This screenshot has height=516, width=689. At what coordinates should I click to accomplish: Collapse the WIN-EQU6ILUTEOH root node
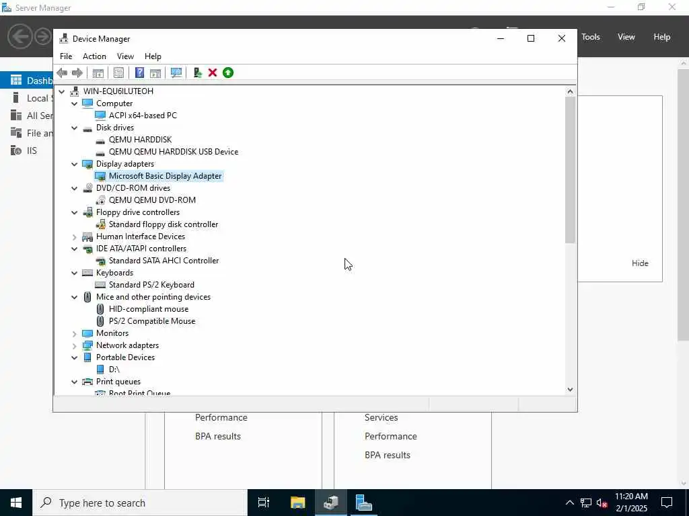tap(62, 91)
